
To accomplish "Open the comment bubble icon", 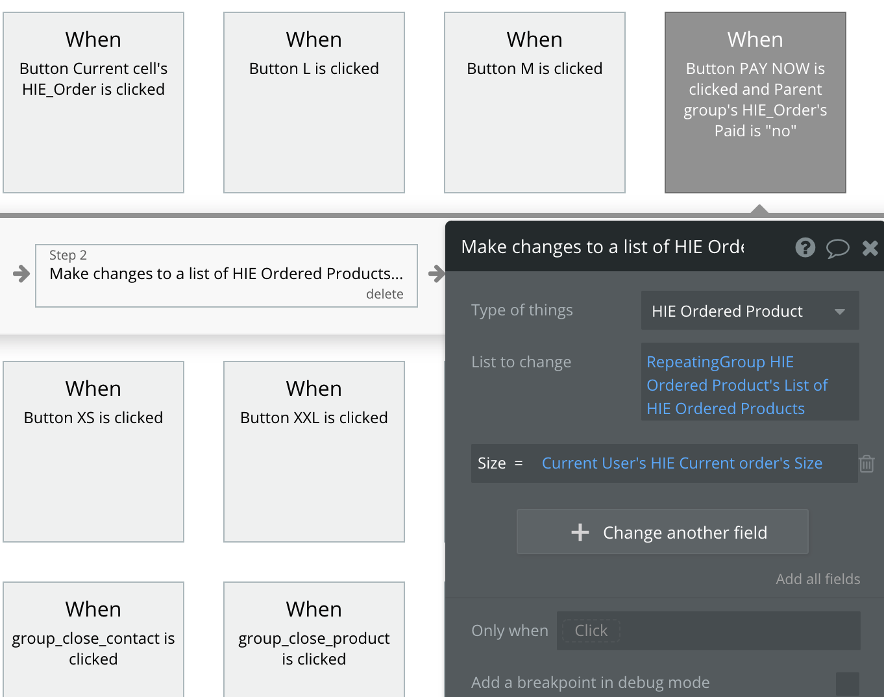I will pos(837,248).
